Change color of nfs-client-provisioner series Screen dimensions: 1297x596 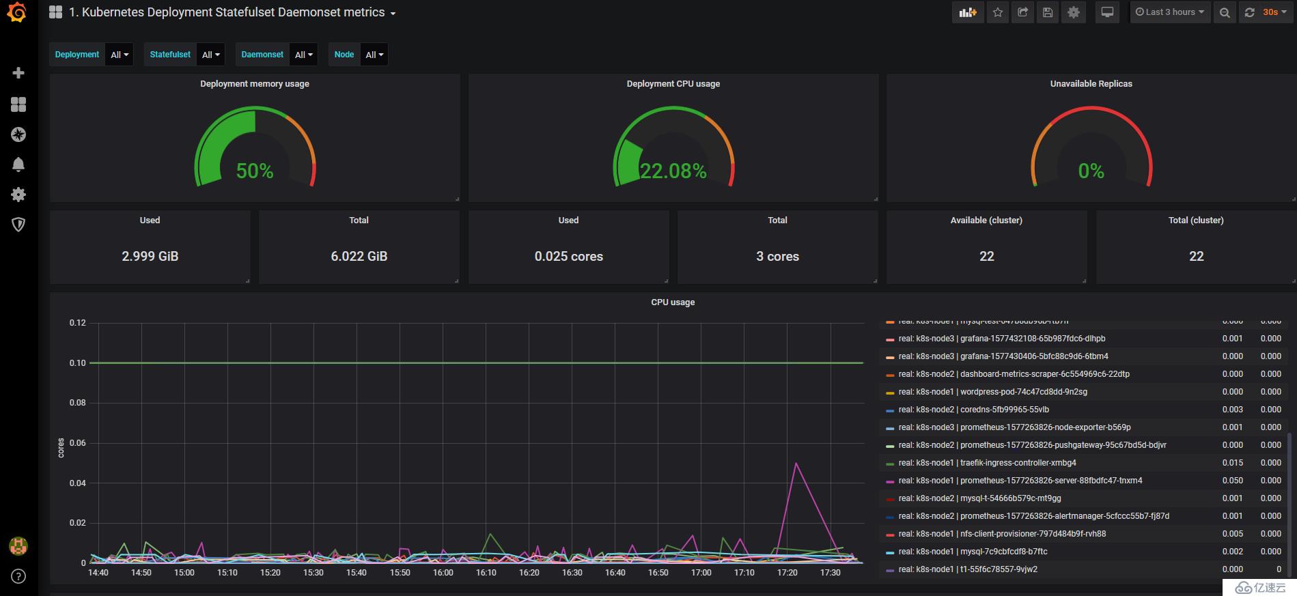889,535
